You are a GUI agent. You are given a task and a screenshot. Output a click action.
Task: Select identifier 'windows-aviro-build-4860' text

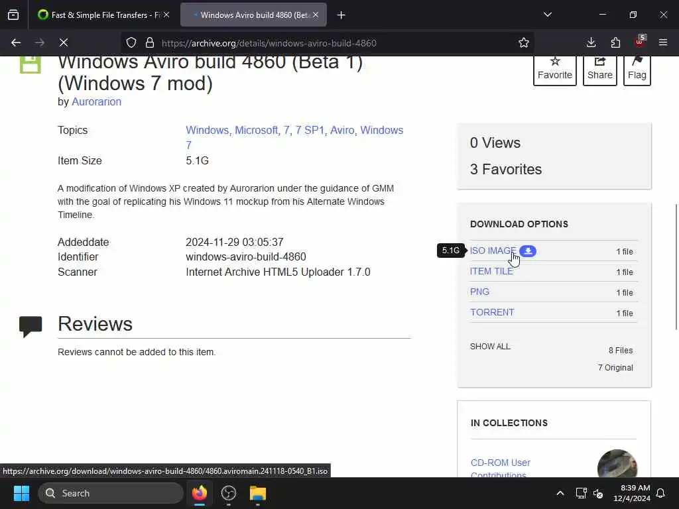(x=246, y=256)
